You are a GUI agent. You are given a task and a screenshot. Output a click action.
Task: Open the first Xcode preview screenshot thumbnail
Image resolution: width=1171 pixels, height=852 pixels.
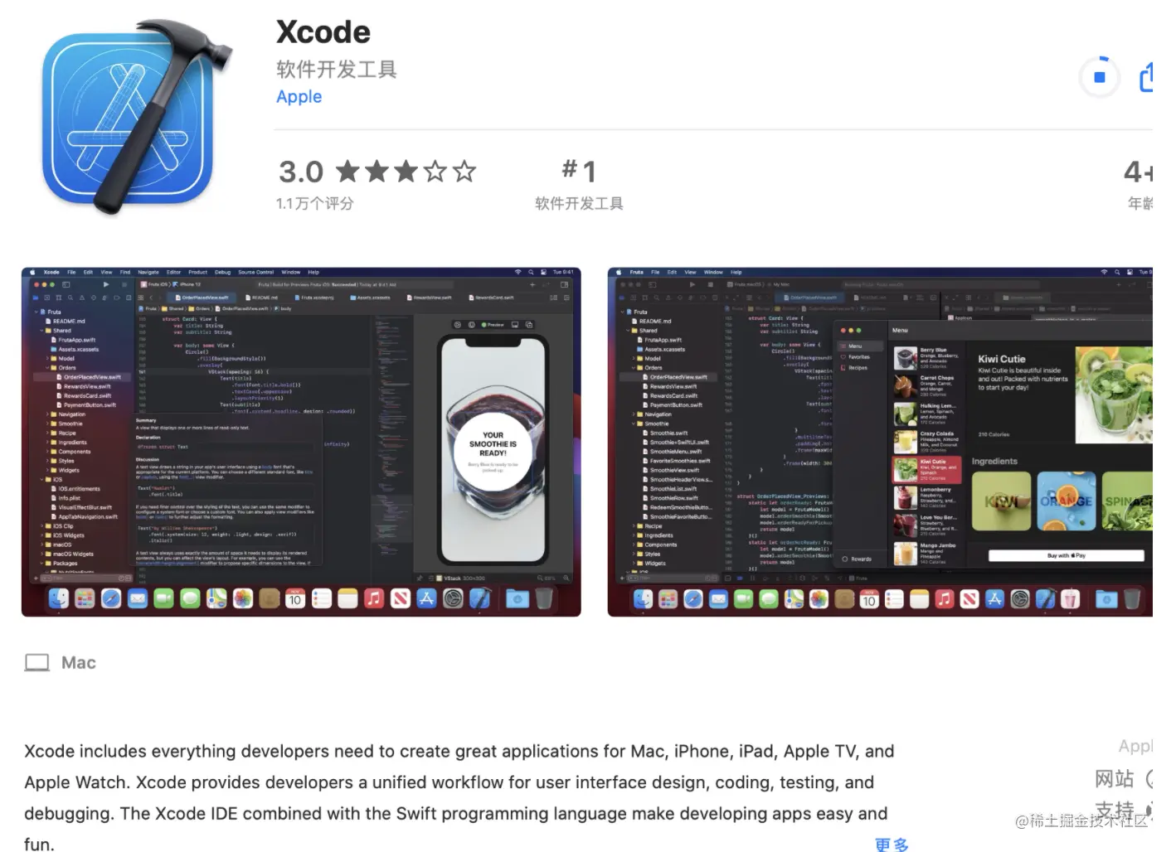pos(301,442)
